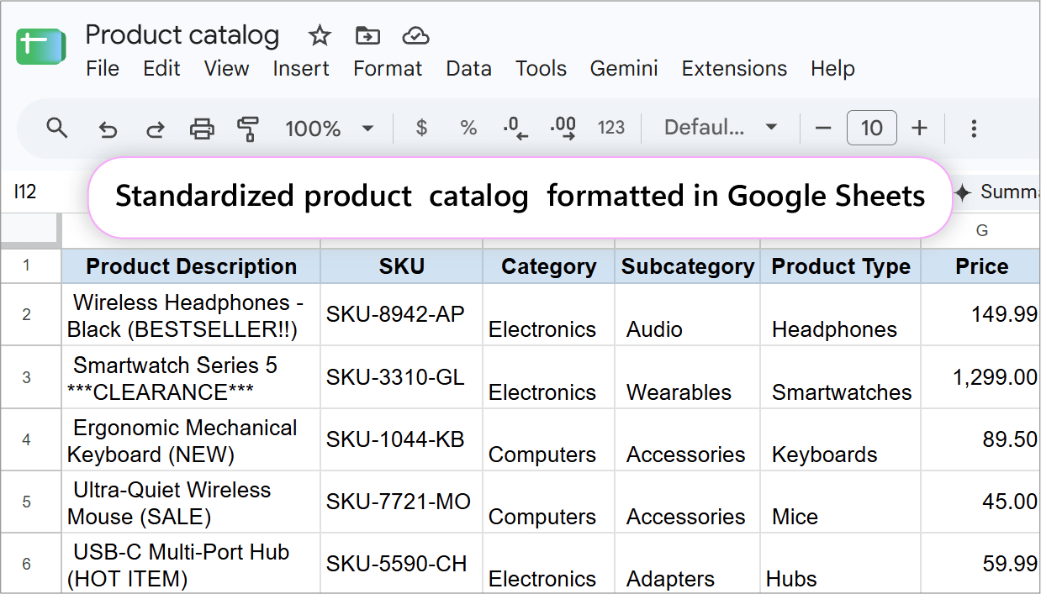Select the Adapters subcategory cell
This screenshot has height=594, width=1041.
(x=688, y=564)
